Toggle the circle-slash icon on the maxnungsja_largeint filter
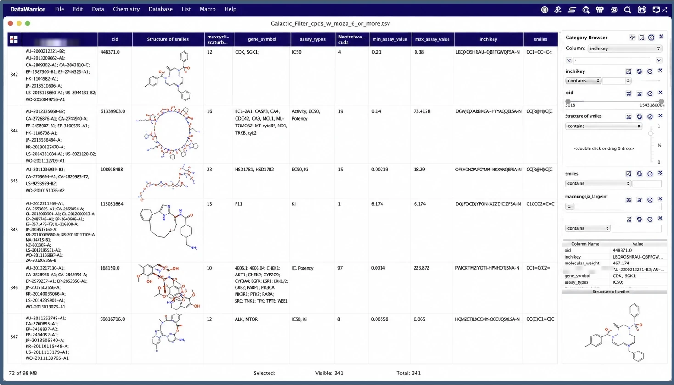The width and height of the screenshot is (674, 385). click(x=650, y=200)
